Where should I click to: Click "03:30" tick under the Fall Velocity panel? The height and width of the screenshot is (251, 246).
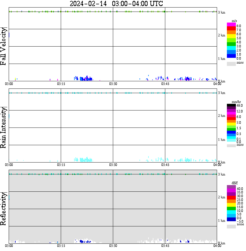113,84
